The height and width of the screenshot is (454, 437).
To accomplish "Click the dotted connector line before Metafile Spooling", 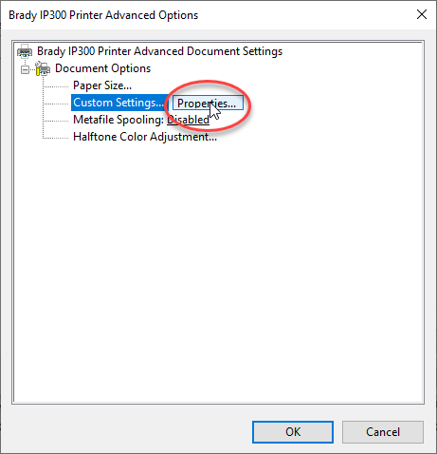I will tap(56, 121).
